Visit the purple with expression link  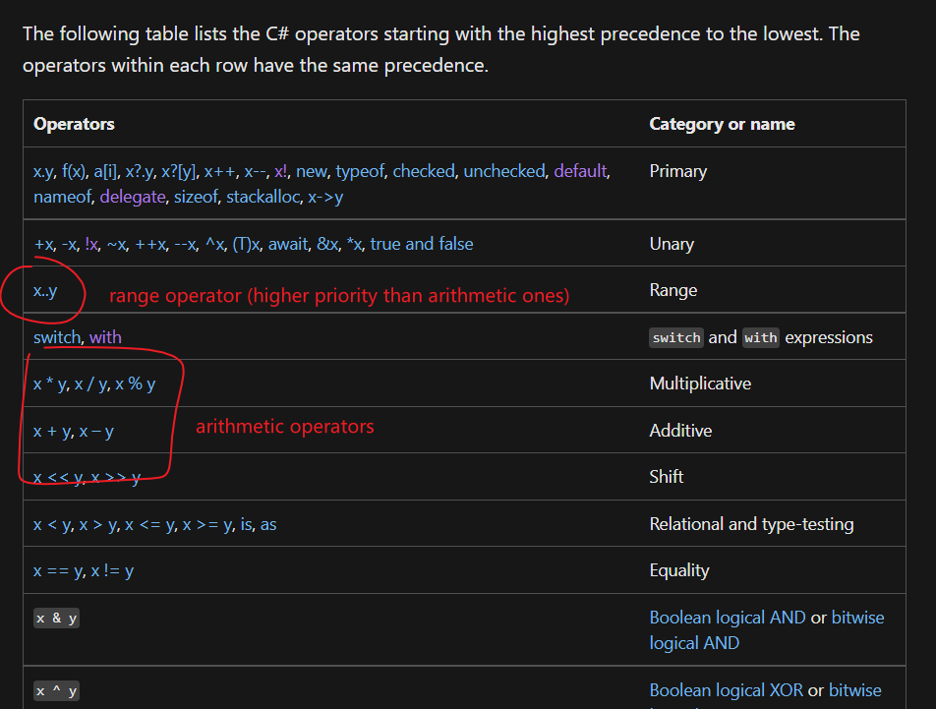(105, 337)
